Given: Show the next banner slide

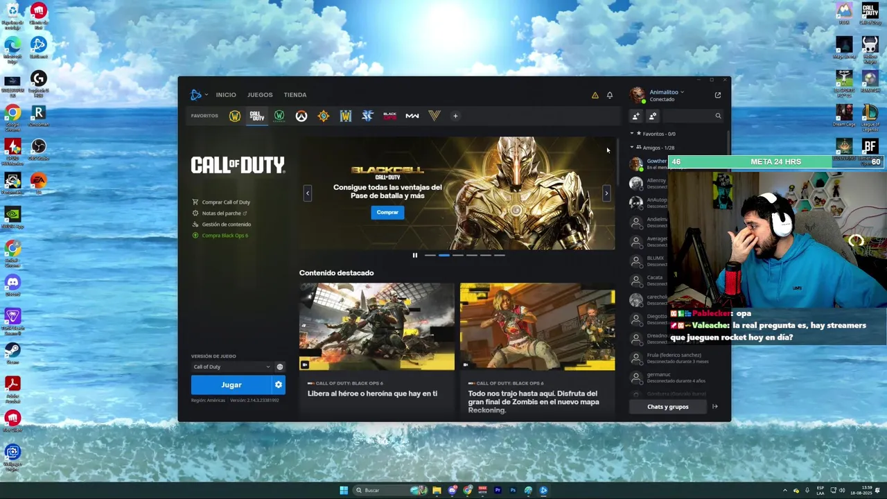Looking at the screenshot, I should coord(606,193).
